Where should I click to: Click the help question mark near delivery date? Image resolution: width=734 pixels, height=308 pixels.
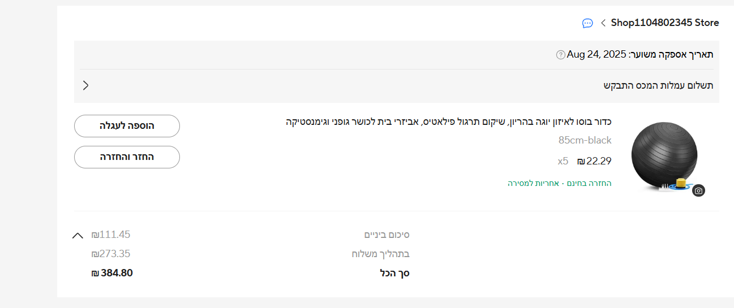[560, 55]
